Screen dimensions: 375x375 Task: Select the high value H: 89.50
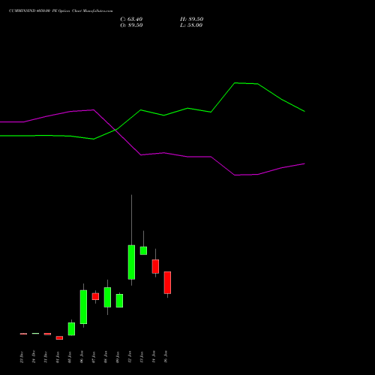click(x=191, y=19)
